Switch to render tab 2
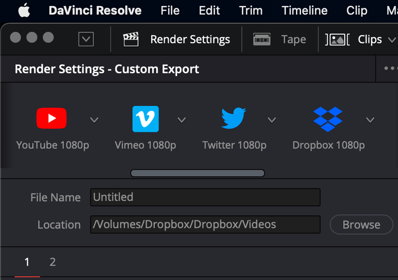 pyautogui.click(x=52, y=262)
